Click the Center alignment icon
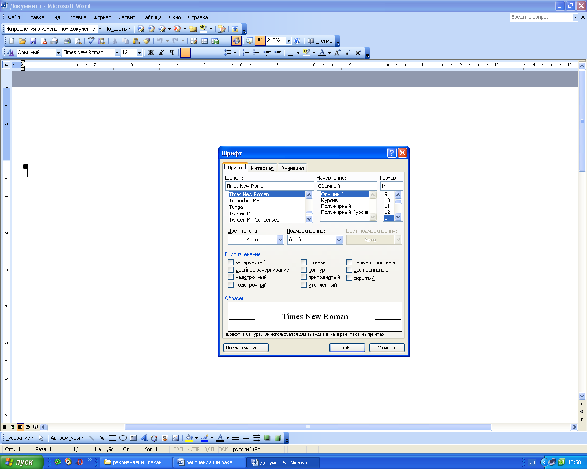This screenshot has width=587, height=469. [196, 53]
